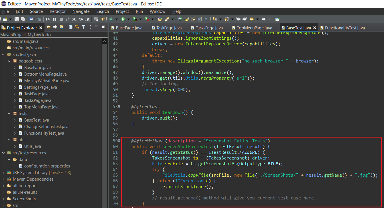Image resolution: width=384 pixels, height=208 pixels.
Task: Open the Refactor menu
Action: tap(57, 11)
